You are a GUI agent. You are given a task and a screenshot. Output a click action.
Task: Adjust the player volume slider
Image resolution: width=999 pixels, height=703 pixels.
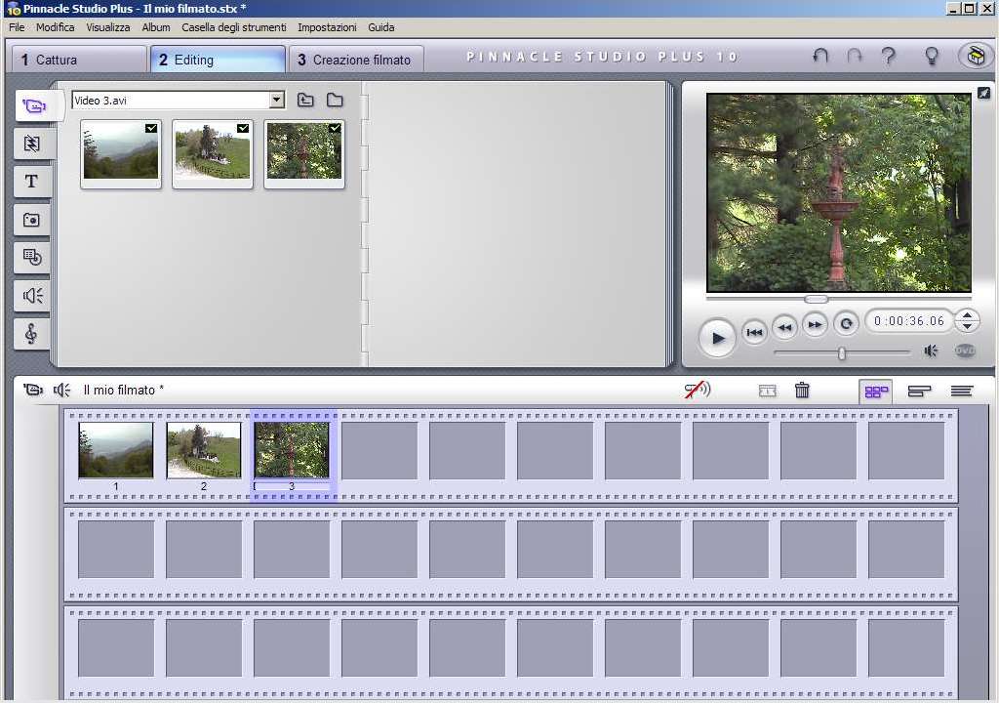pos(842,352)
